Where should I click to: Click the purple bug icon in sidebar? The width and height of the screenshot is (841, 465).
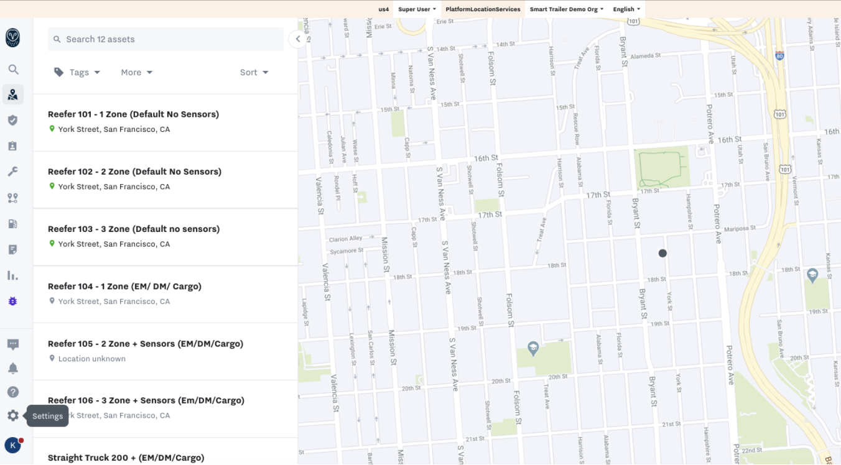tap(13, 301)
